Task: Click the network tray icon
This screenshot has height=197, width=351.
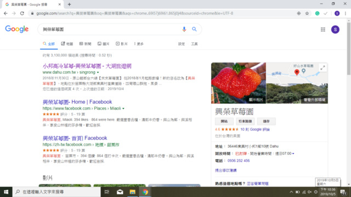Action: click(304, 192)
